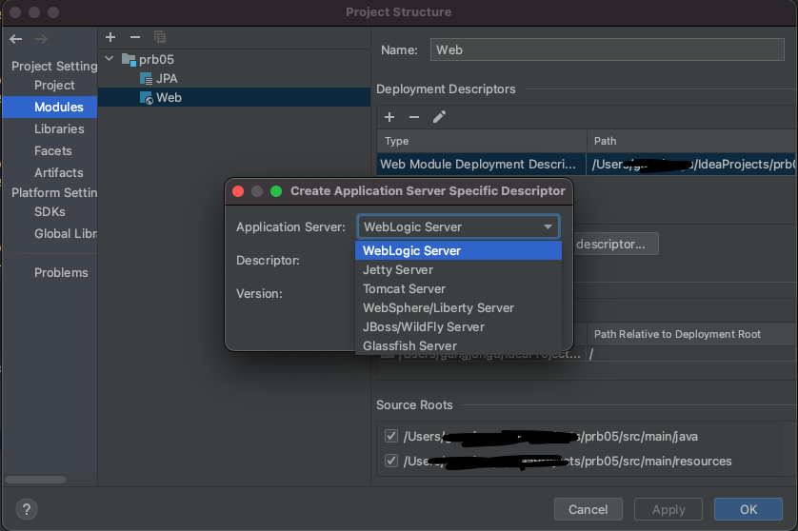
Task: Choose WebLogic Server from list
Action: click(x=458, y=251)
